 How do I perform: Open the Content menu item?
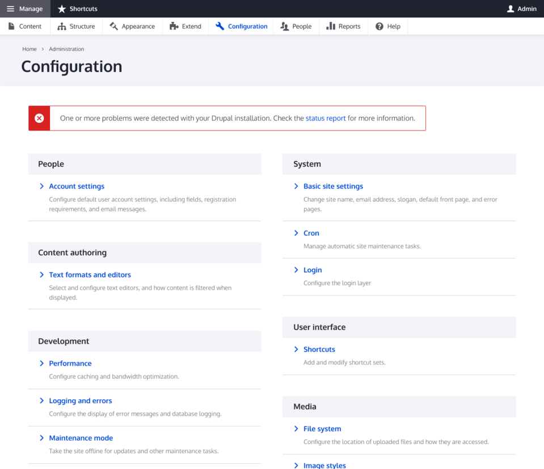click(25, 26)
